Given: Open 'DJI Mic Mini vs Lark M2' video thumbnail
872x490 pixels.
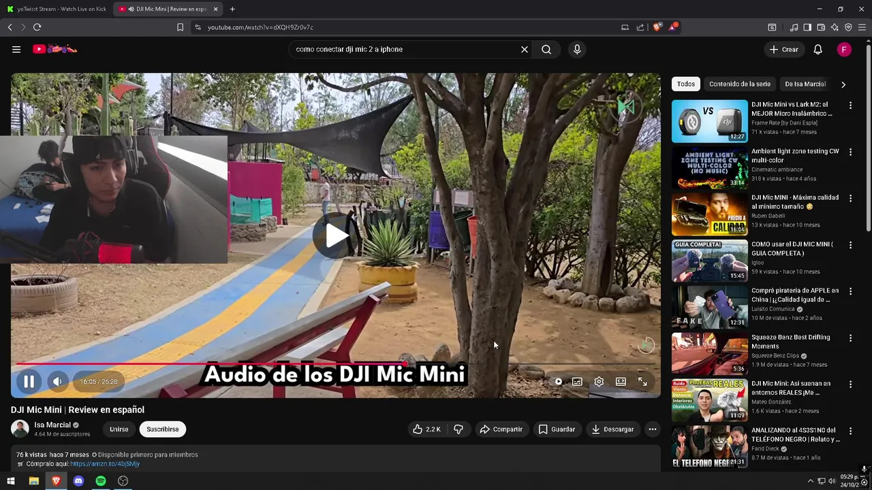Looking at the screenshot, I should click(x=709, y=121).
